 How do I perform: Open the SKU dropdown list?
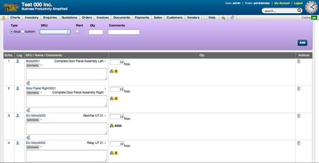point(55,32)
